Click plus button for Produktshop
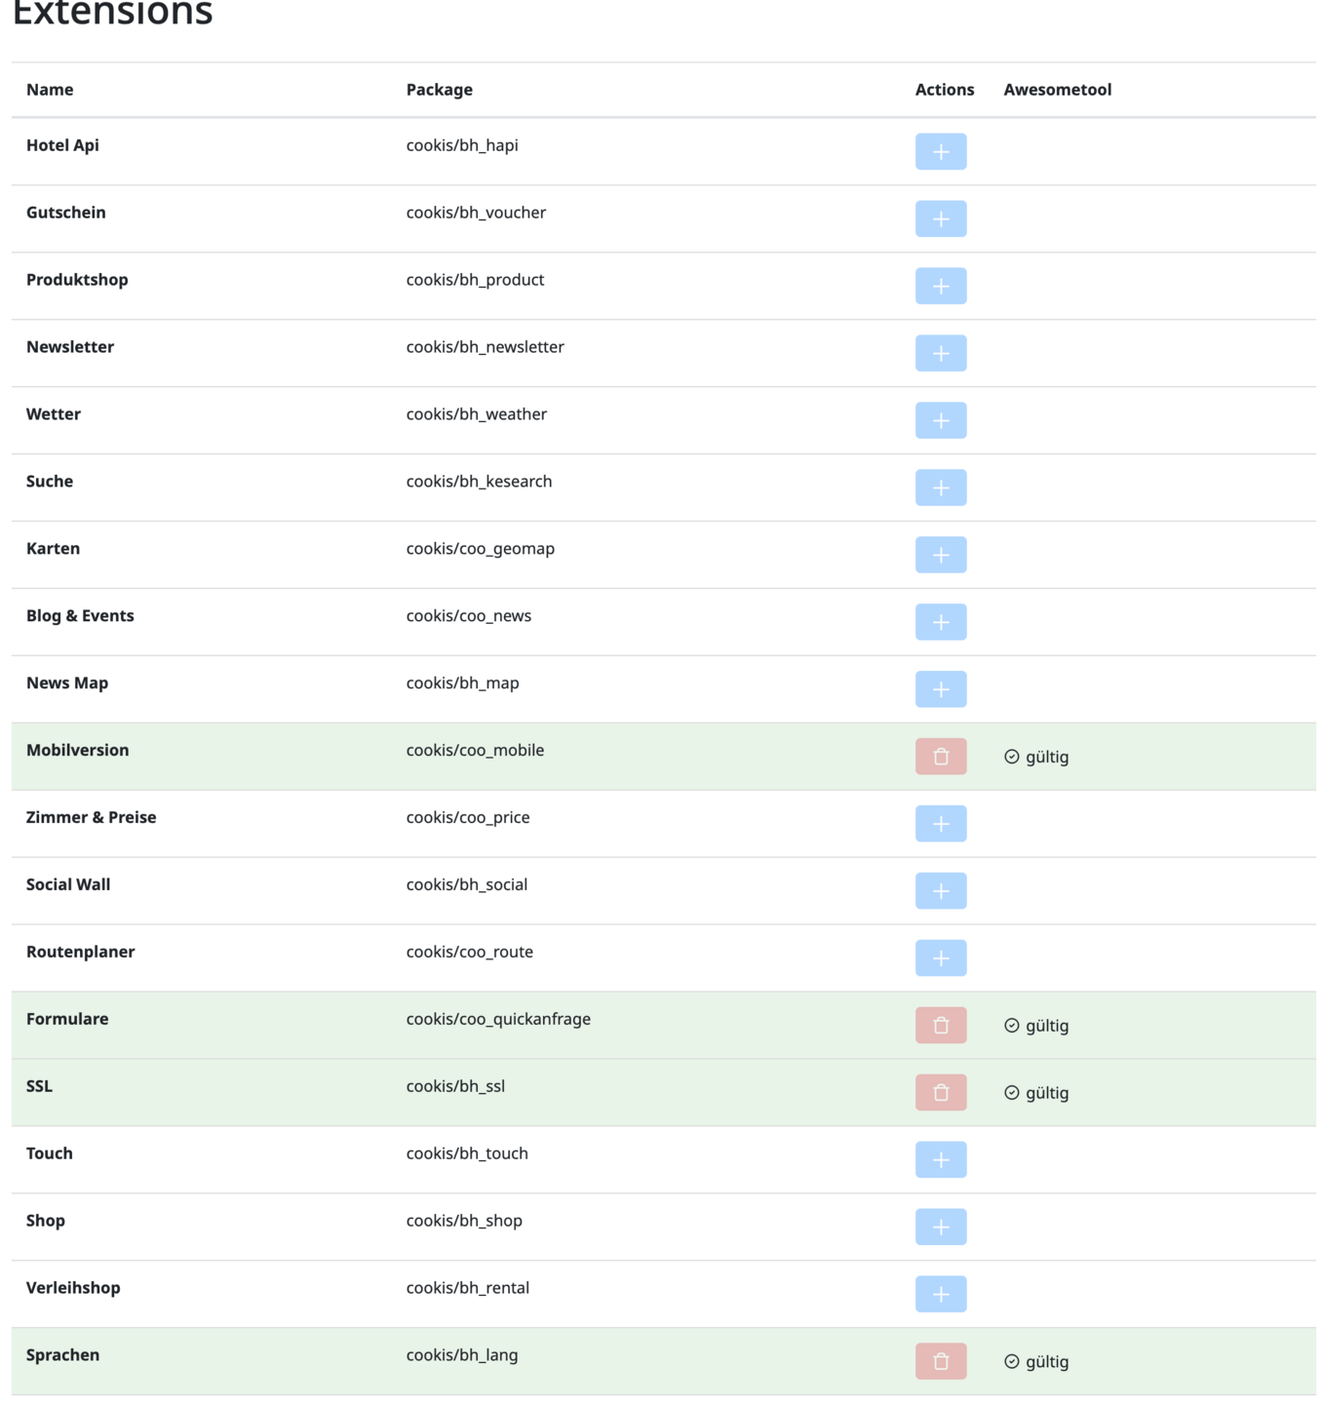 click(x=940, y=286)
